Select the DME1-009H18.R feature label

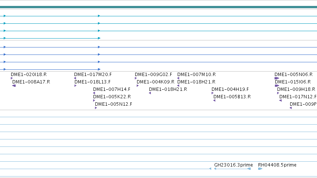(296, 89)
